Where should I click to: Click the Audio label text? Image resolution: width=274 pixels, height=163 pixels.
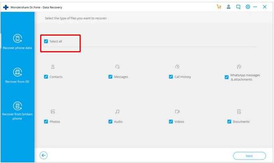tap(118, 122)
